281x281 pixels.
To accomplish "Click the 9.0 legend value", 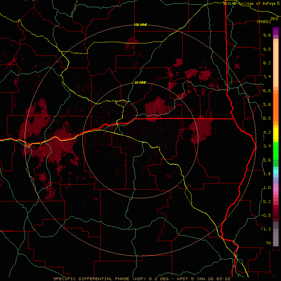I will tap(267, 49).
